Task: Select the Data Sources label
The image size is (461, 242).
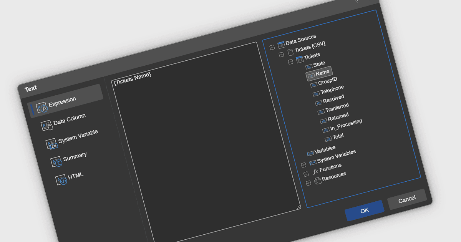Action: 301,39
